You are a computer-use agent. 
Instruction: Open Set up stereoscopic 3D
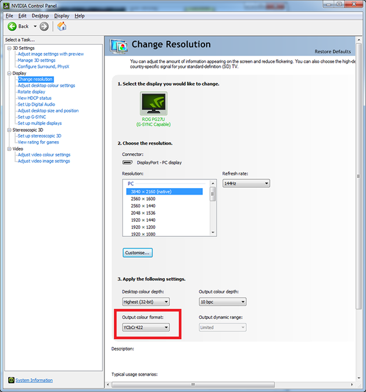click(x=40, y=136)
